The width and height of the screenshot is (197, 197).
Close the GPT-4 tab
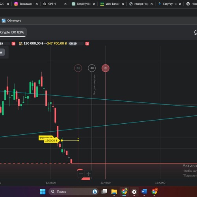point(65,4)
